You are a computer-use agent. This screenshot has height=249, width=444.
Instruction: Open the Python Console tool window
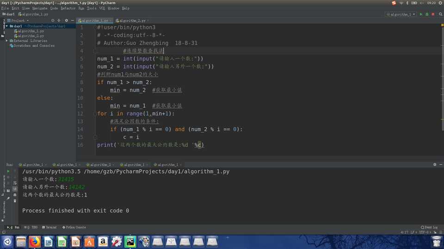click(x=74, y=227)
